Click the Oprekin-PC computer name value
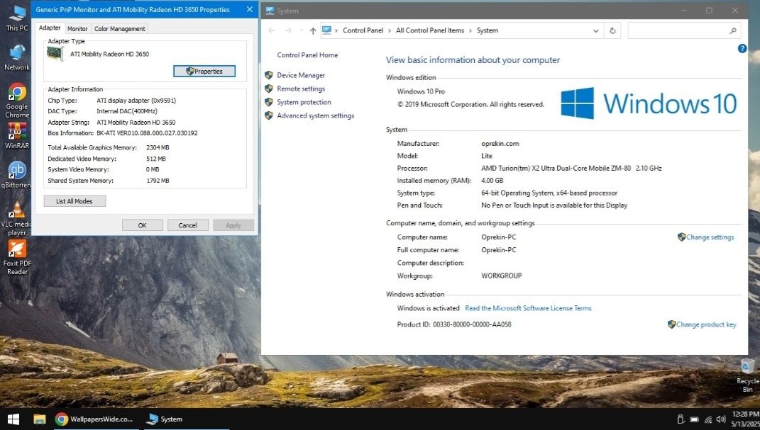Viewport: 760px width, 430px height. coord(498,237)
